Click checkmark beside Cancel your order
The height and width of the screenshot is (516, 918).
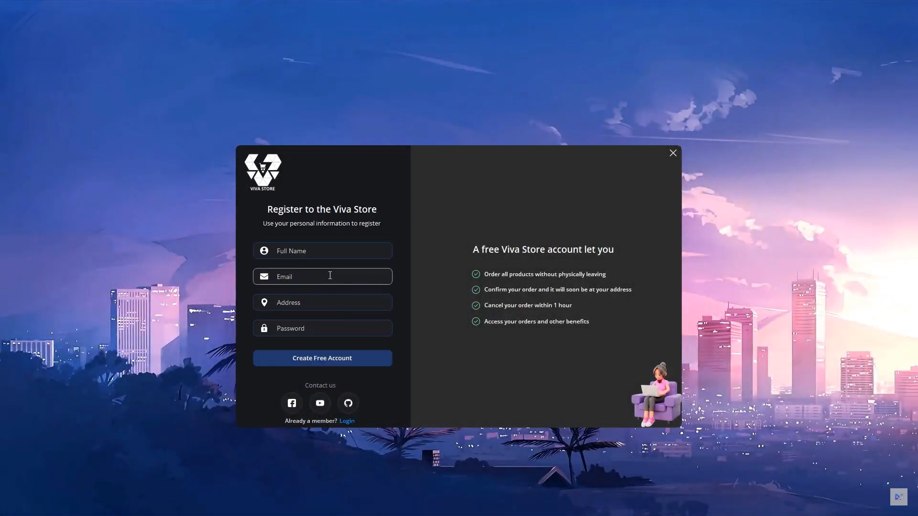click(476, 305)
